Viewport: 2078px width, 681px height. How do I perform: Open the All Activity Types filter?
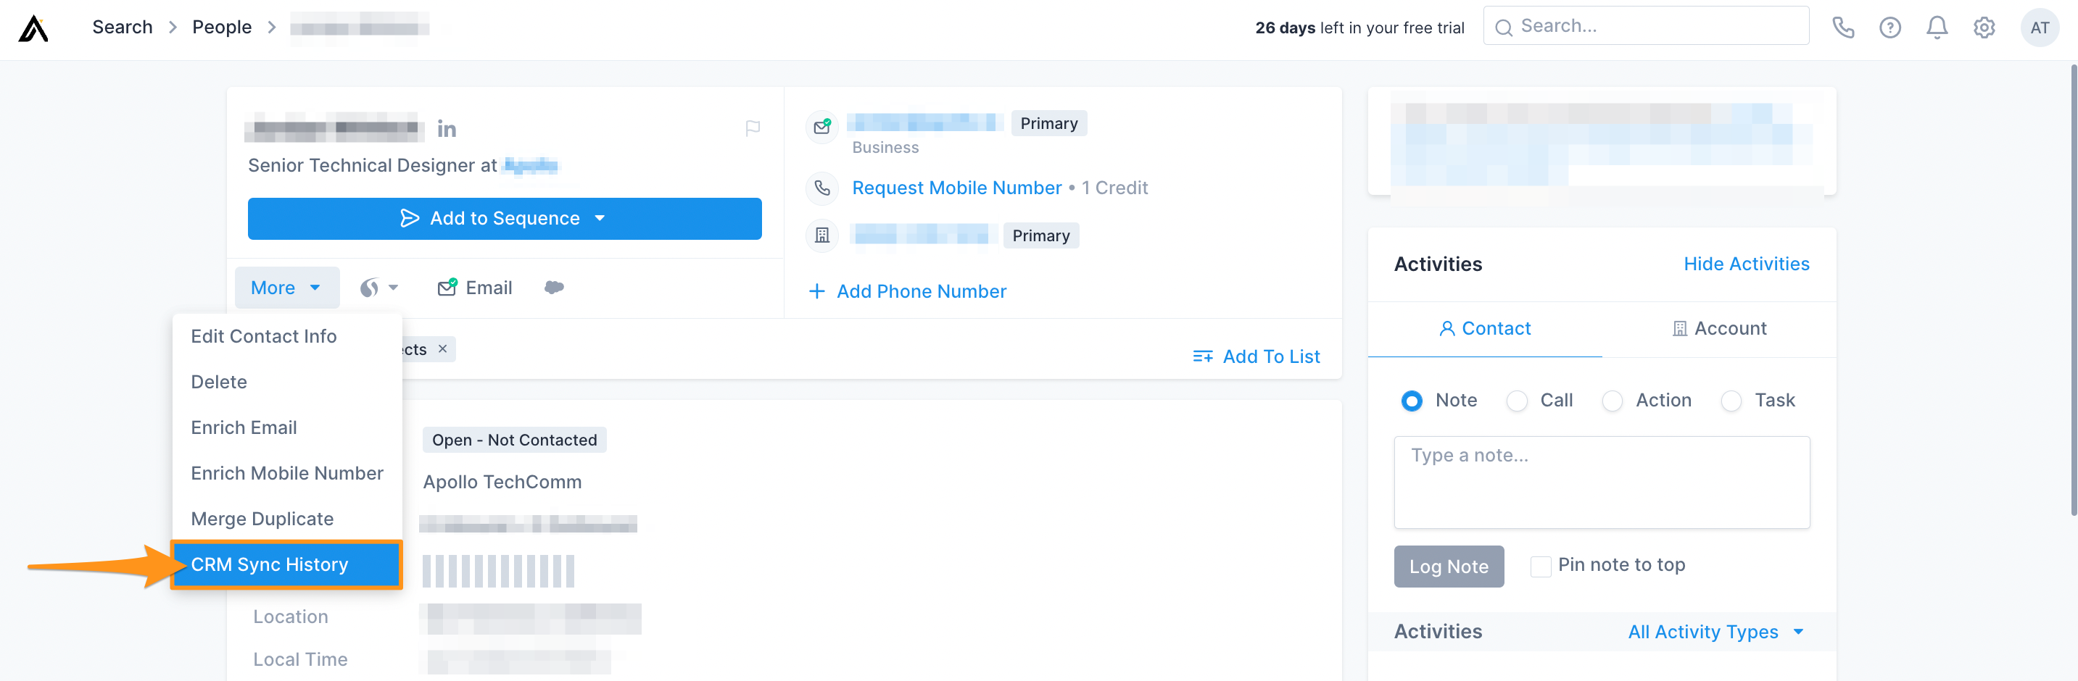[x=1715, y=632]
